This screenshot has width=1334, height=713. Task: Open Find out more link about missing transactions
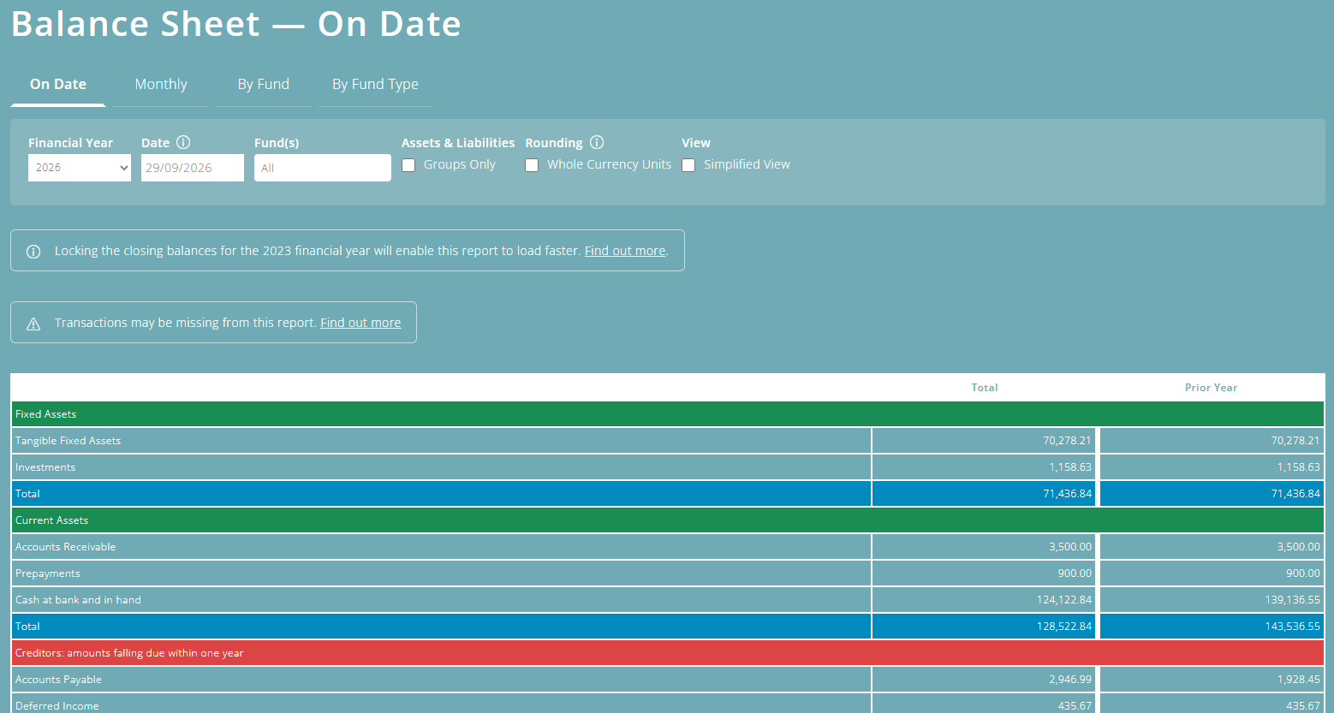click(x=360, y=323)
